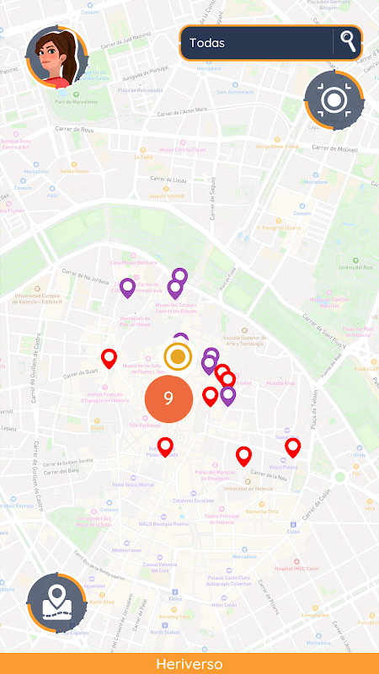The image size is (379, 674).
Task: Tap the orange Heriverso bottom bar
Action: 189,664
